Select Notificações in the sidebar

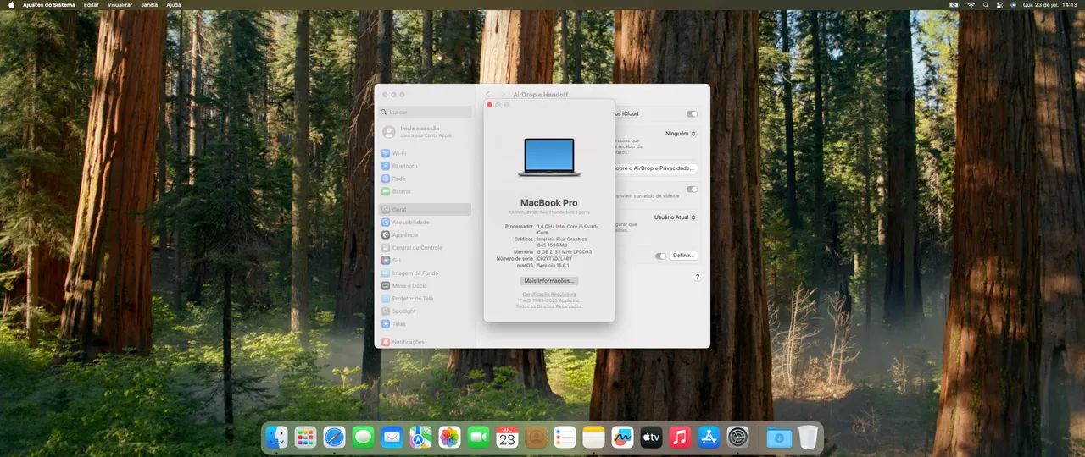(426, 341)
